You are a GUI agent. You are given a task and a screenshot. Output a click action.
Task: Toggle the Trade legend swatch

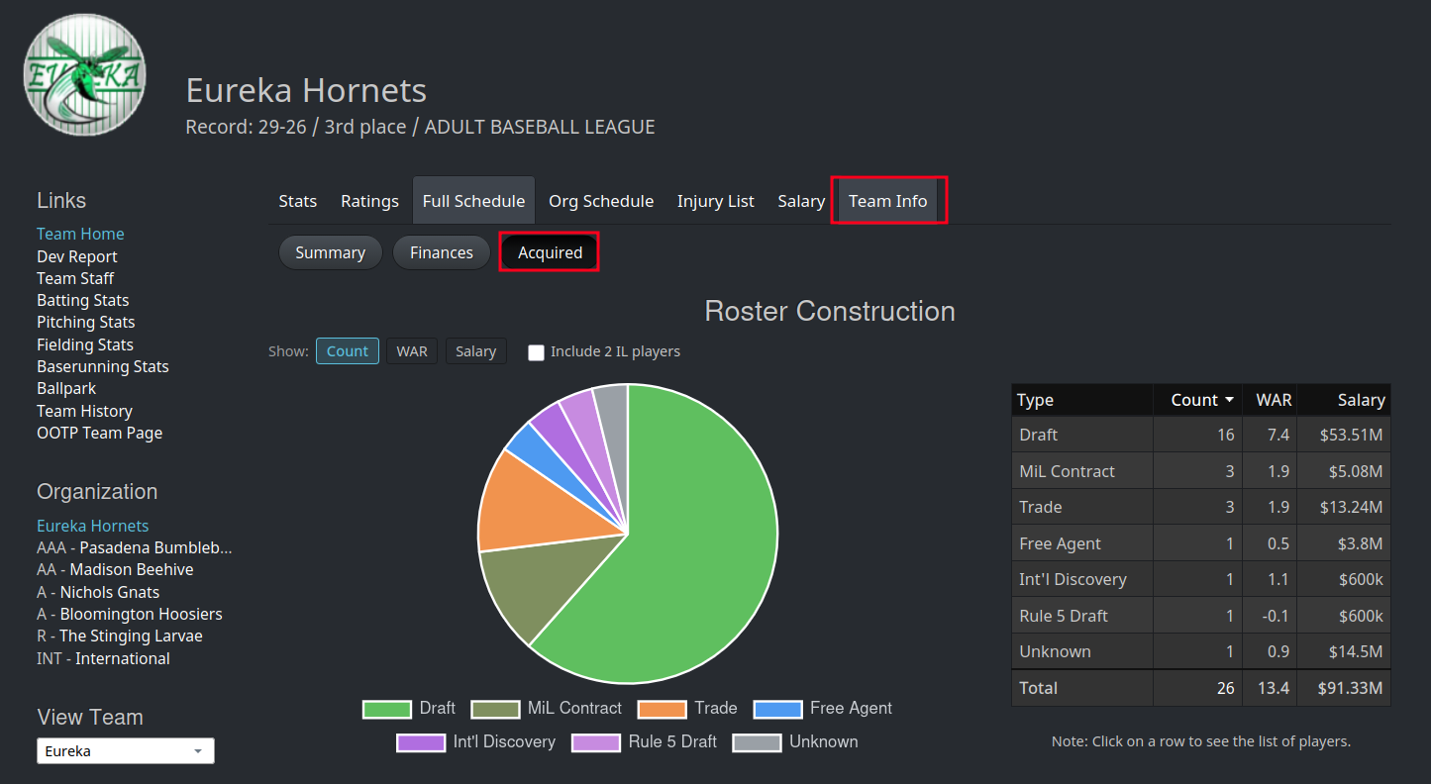pos(663,709)
